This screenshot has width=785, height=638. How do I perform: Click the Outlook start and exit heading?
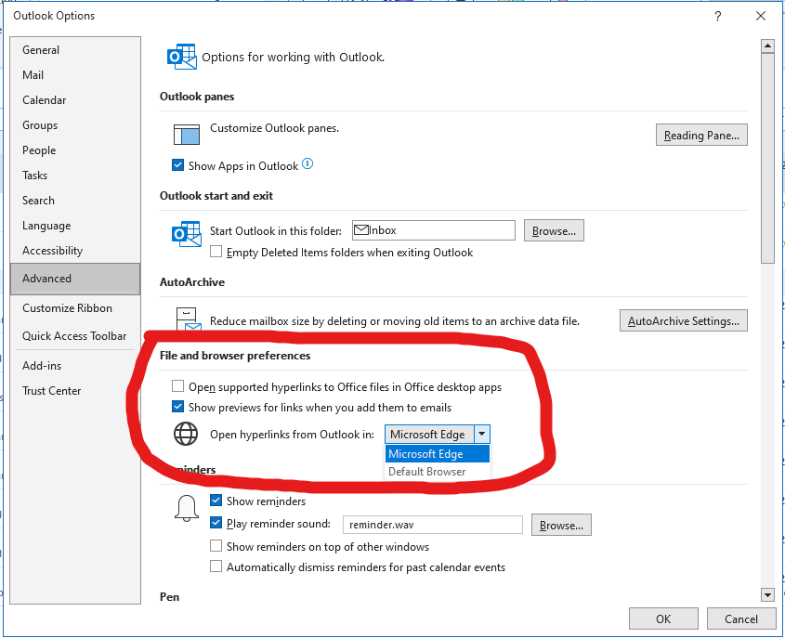coord(216,196)
